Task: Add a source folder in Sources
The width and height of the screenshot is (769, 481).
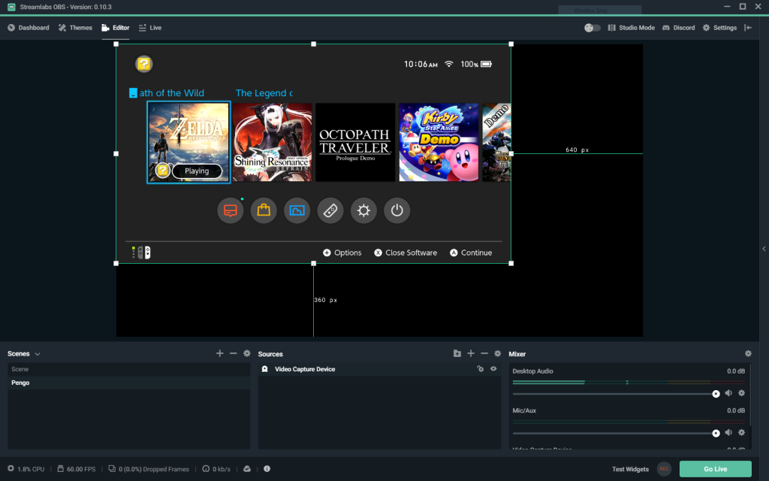Action: pyautogui.click(x=457, y=353)
